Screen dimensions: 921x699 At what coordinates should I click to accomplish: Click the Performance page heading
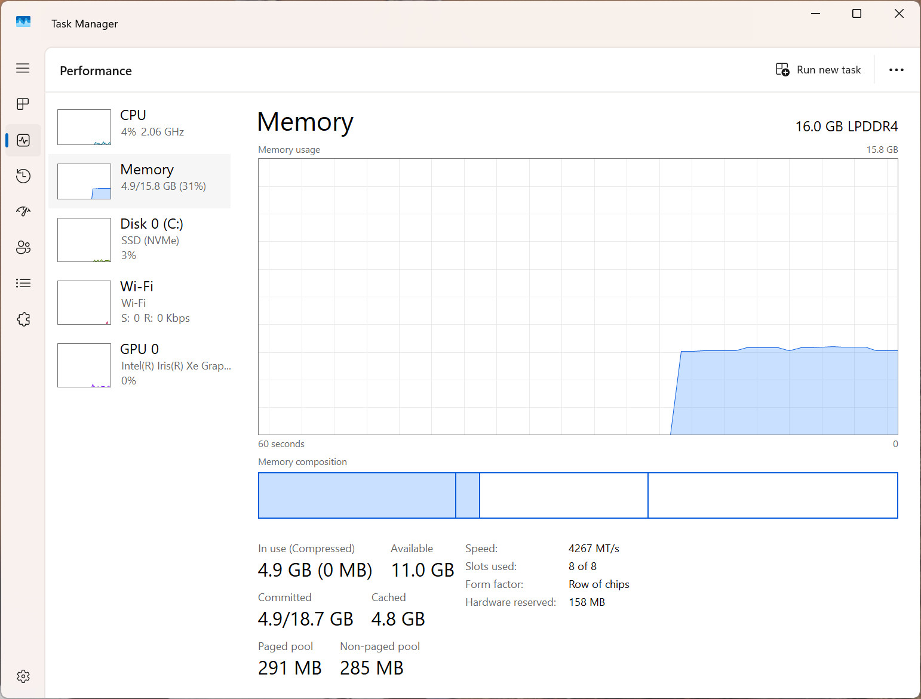point(96,70)
